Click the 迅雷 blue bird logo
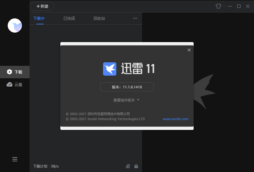 coord(110,69)
